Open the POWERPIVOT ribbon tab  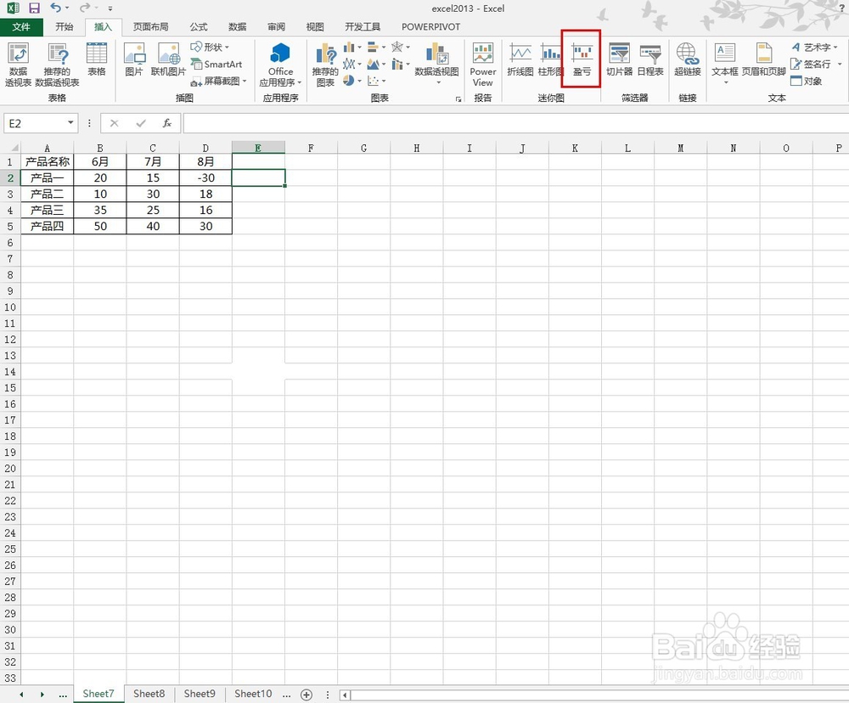[x=430, y=26]
